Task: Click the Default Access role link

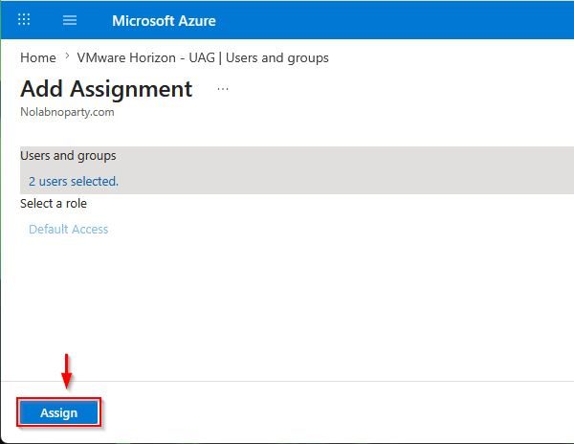Action: [x=69, y=229]
